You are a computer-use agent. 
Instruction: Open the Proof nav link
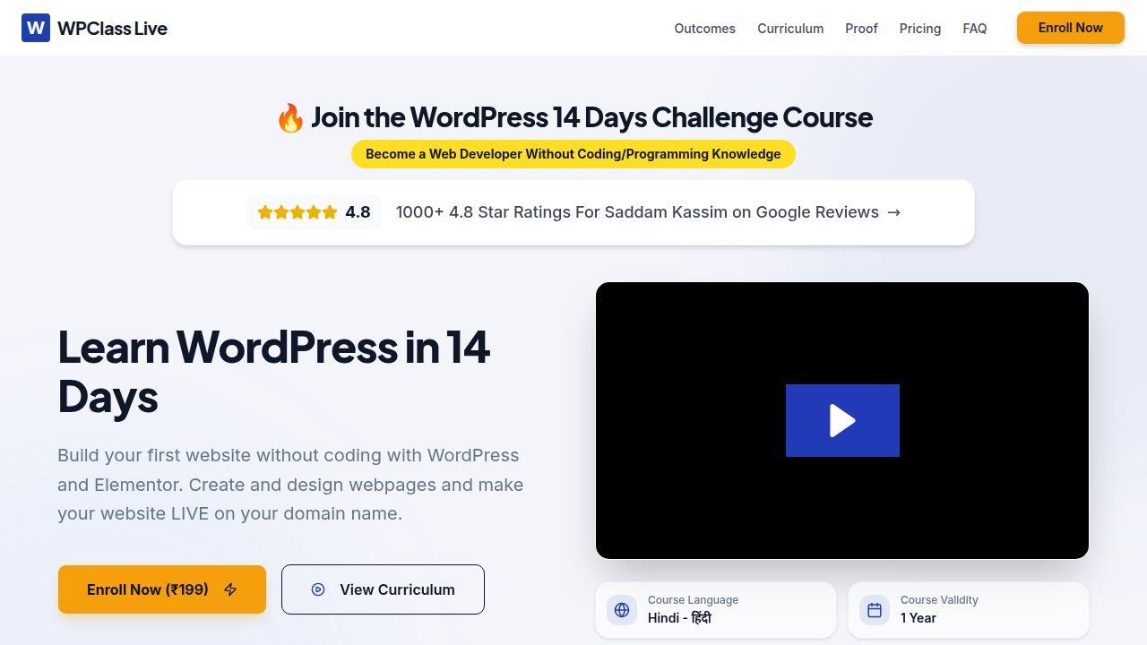tap(861, 29)
